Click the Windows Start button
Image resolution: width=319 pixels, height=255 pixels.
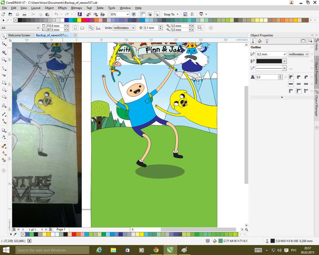[x=6, y=250]
